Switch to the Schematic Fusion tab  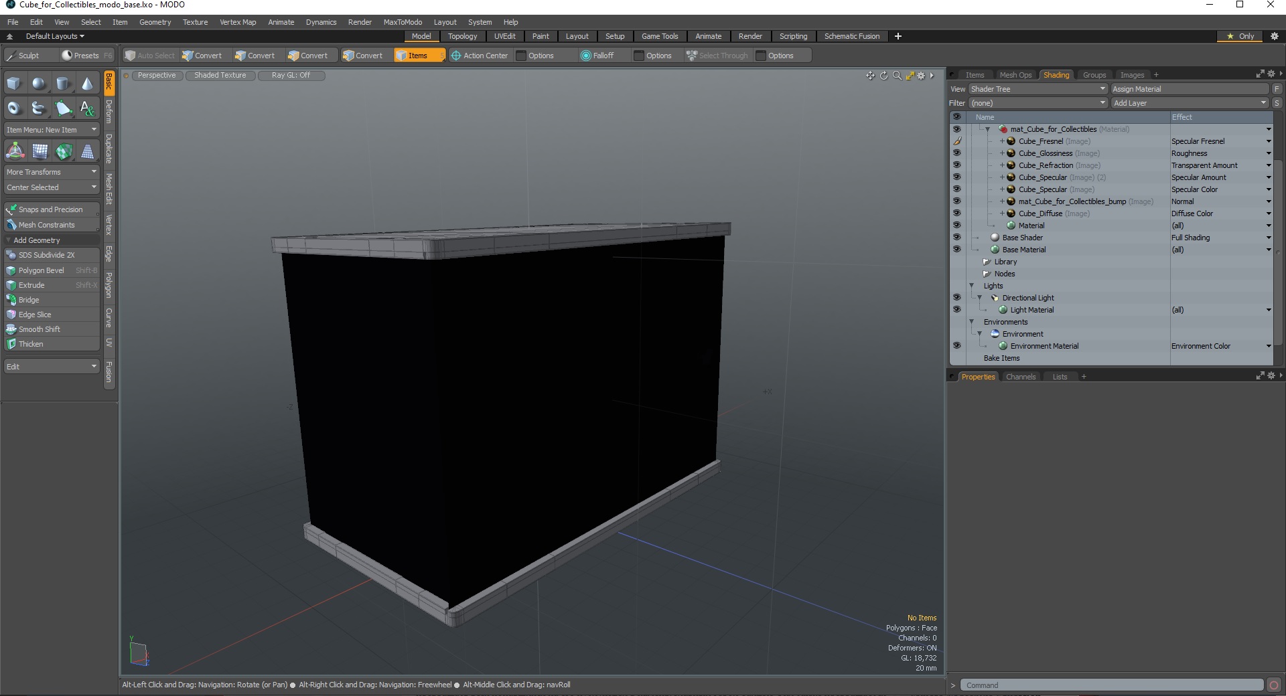[x=851, y=36]
